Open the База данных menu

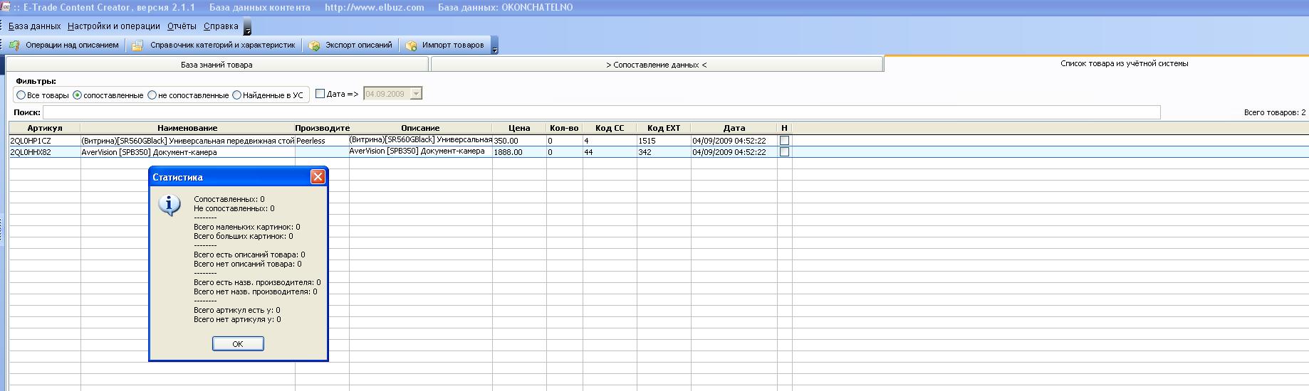(34, 26)
